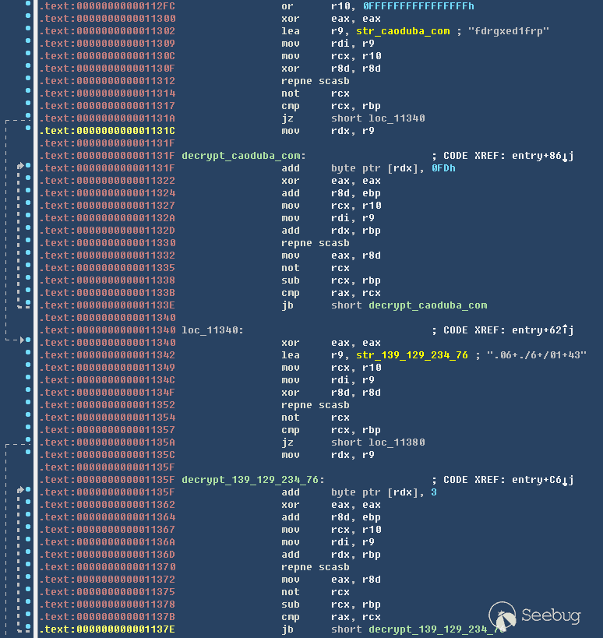This screenshot has height=638, width=603.
Task: Click the str_caoduba_com operand at 11302
Action: [x=403, y=31]
